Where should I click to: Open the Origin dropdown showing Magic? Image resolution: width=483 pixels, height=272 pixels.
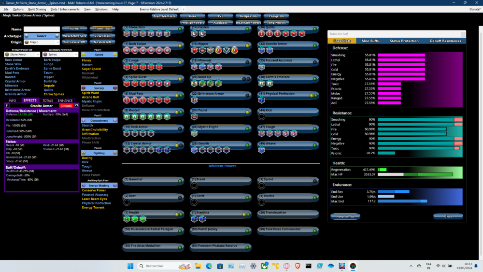pyautogui.click(x=42, y=42)
